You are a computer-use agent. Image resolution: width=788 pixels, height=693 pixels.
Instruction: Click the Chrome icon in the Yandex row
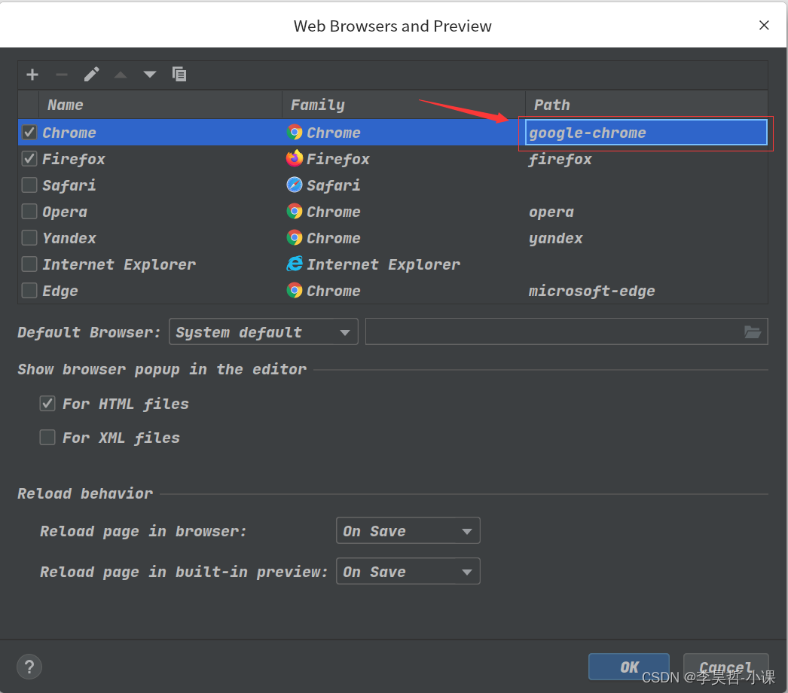coord(295,238)
